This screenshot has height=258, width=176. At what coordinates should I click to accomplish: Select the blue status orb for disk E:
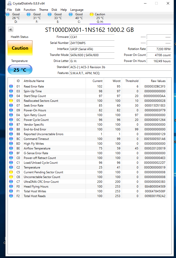click(50, 14)
